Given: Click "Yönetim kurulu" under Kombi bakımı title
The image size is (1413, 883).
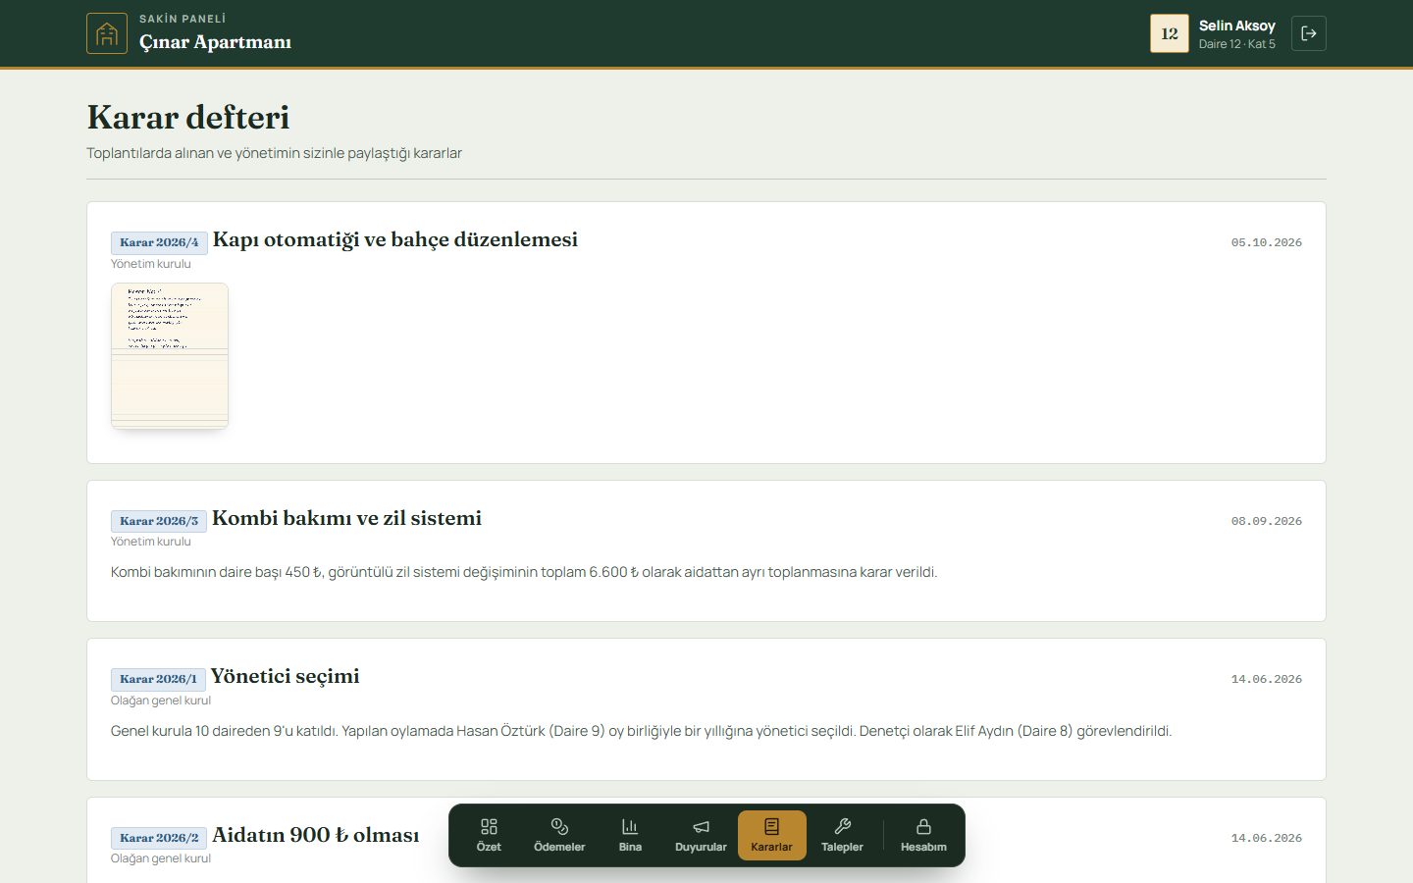Looking at the screenshot, I should [151, 542].
